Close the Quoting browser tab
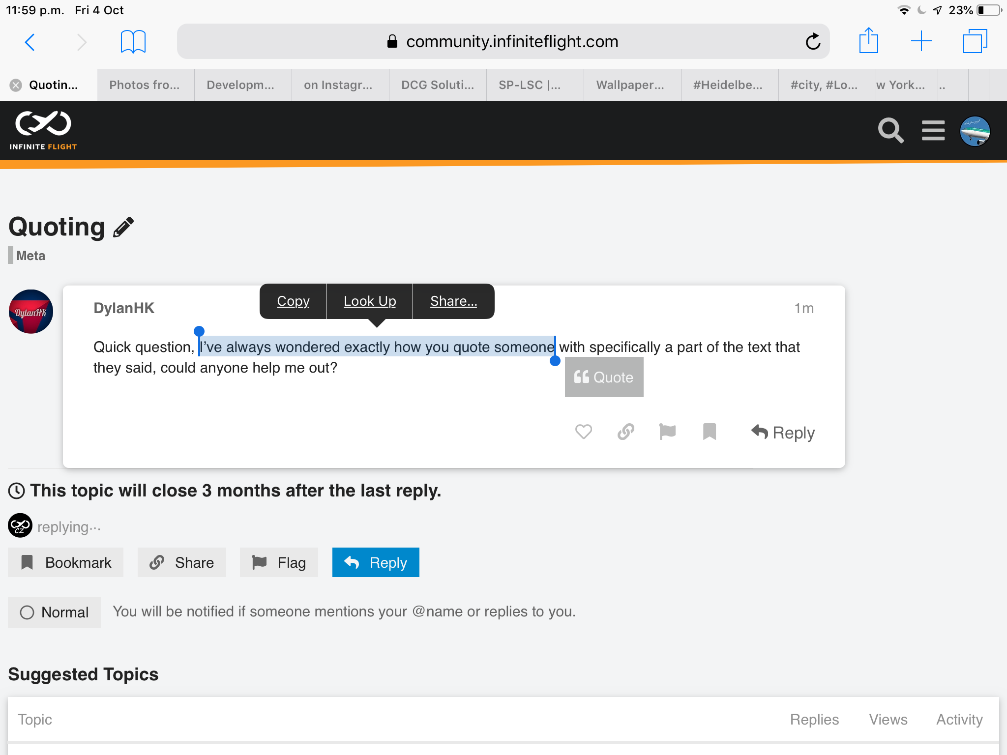Screen dimensions: 1007x755 click(x=16, y=85)
